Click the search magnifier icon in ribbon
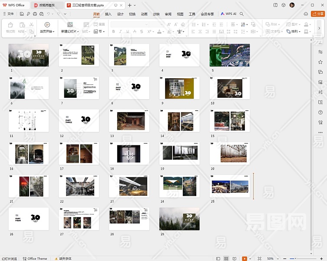This screenshot has width=327, height=261. tap(242, 14)
